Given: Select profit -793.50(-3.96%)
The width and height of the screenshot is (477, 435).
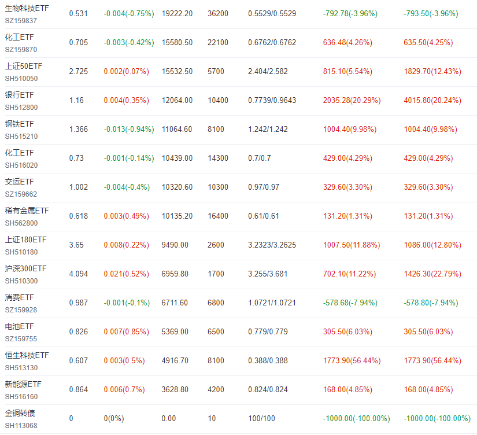Looking at the screenshot, I should pyautogui.click(x=431, y=14).
